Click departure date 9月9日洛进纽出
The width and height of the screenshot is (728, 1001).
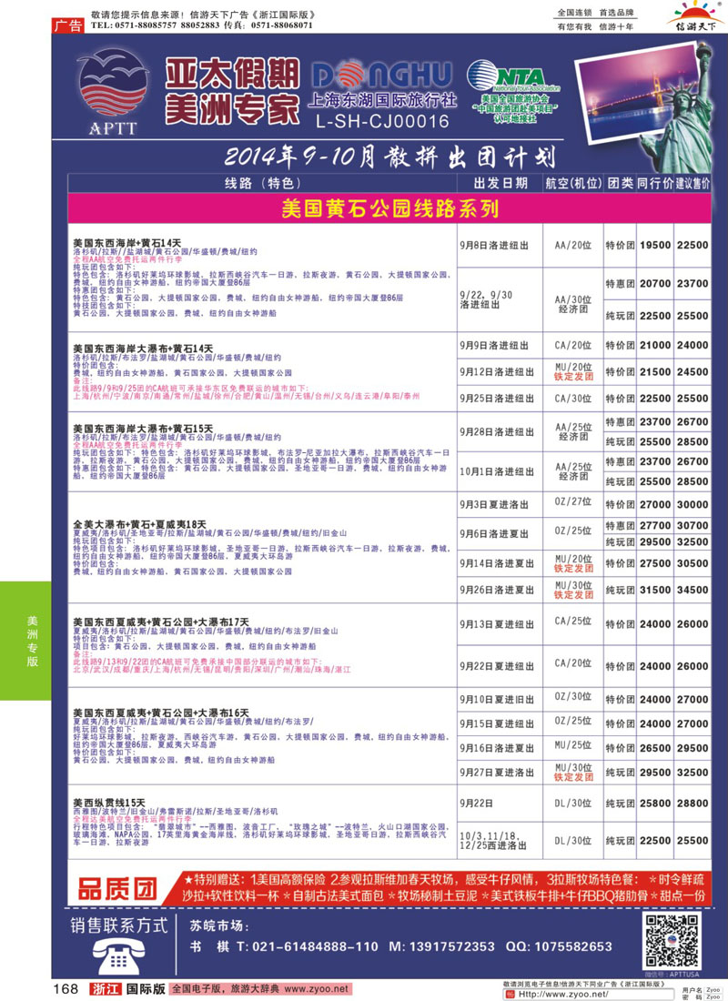494,346
